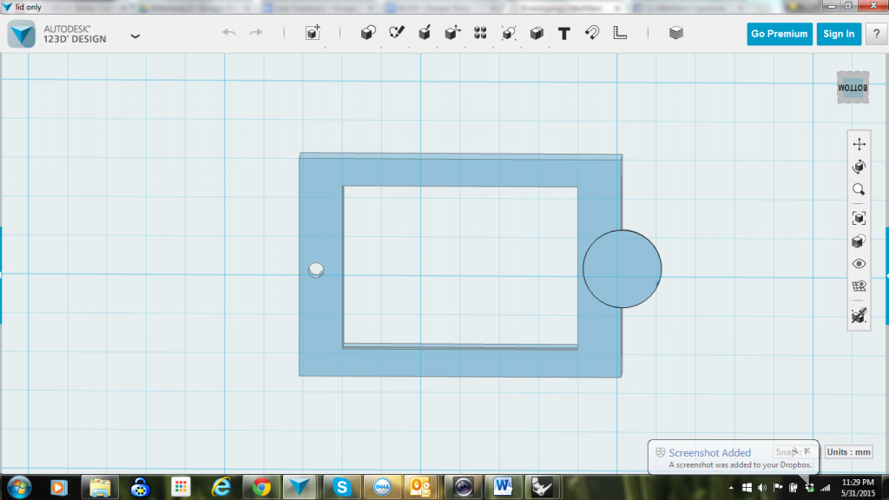Click the Sign In button
Image resolution: width=889 pixels, height=500 pixels.
click(839, 34)
